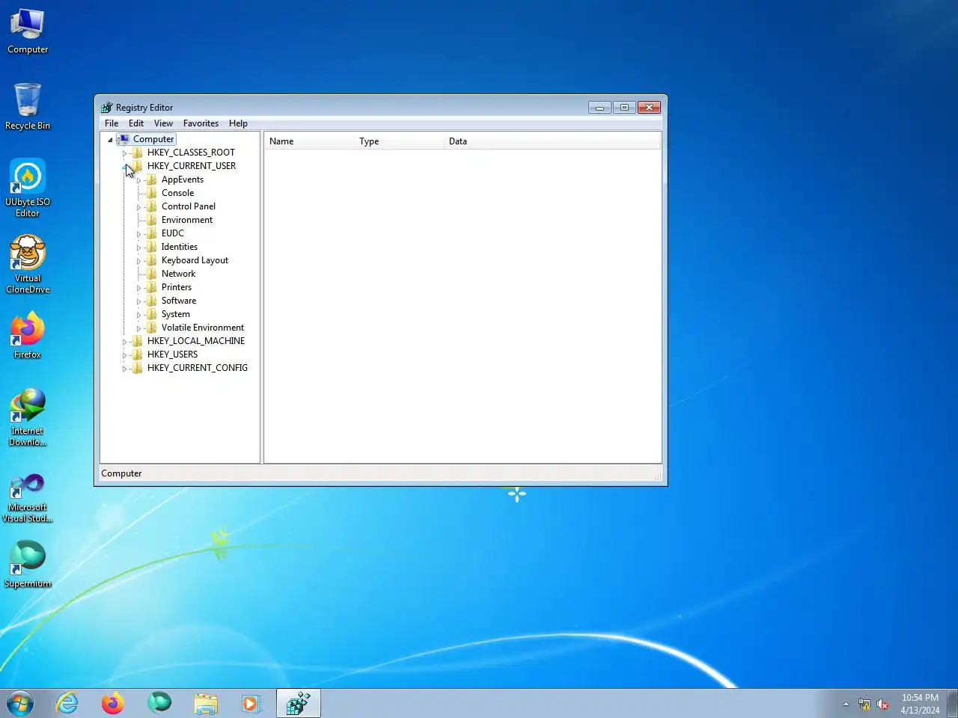Select the Computer icon in registry tree
This screenshot has height=718, width=958.
tap(123, 139)
